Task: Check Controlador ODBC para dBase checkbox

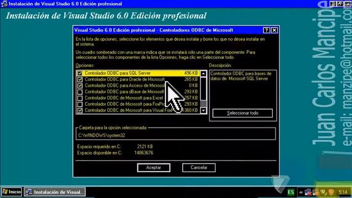Action: (80, 92)
